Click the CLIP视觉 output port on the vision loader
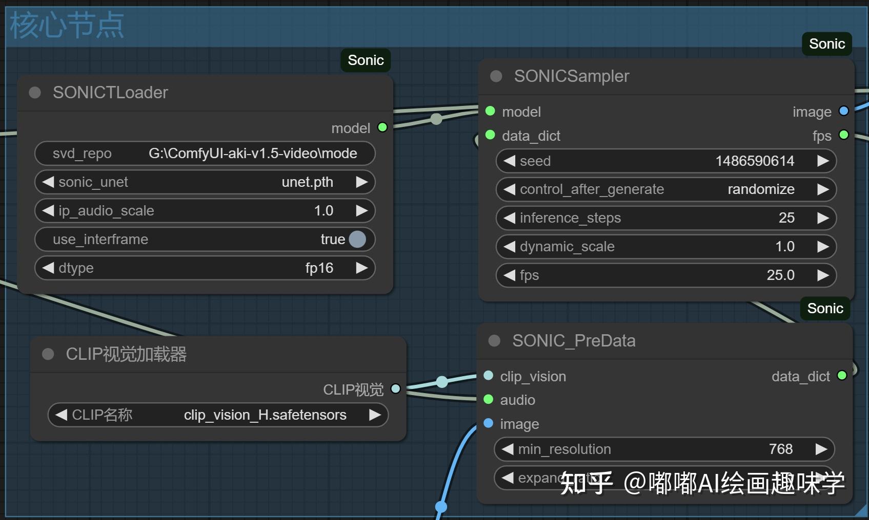869x520 pixels. (395, 389)
